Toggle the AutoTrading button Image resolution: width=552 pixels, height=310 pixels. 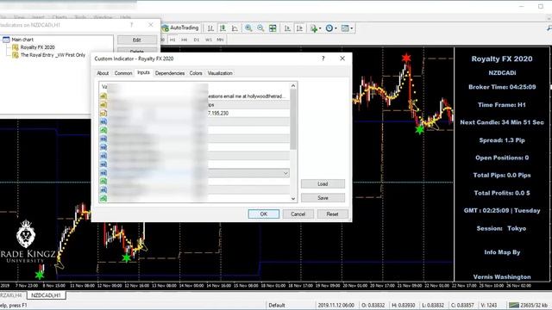coord(180,28)
